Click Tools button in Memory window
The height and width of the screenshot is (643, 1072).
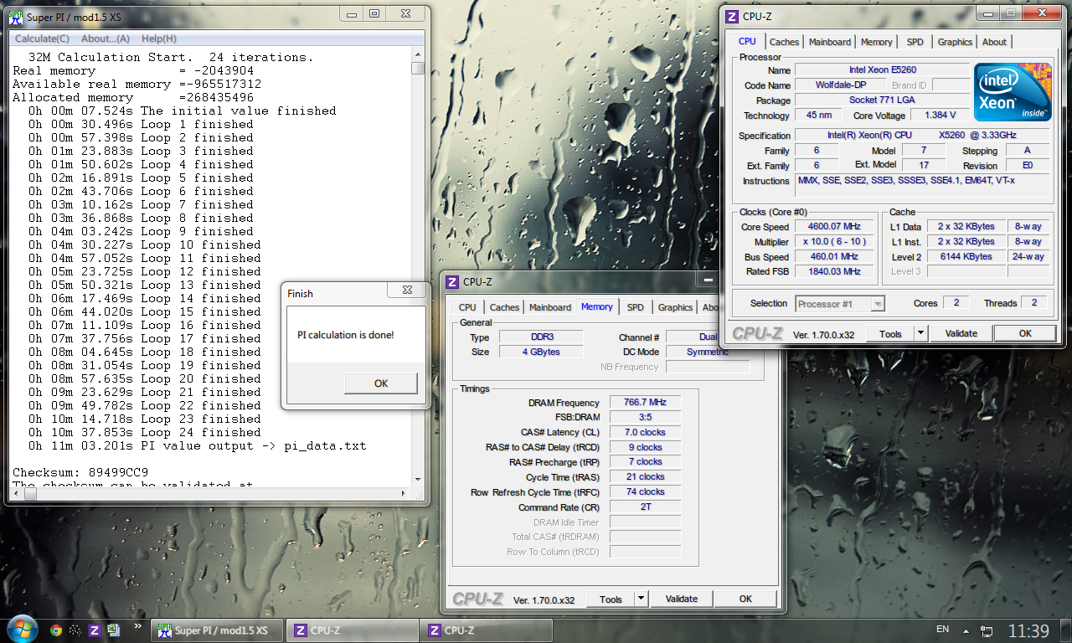[x=611, y=599]
